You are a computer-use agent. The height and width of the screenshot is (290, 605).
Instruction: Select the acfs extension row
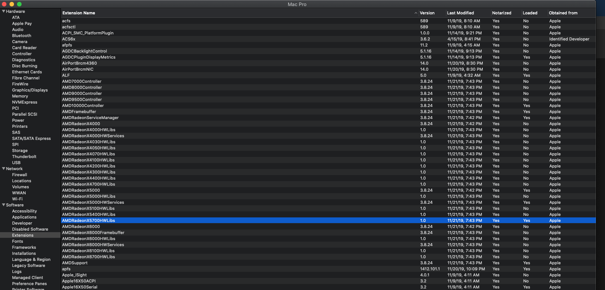coord(328,21)
